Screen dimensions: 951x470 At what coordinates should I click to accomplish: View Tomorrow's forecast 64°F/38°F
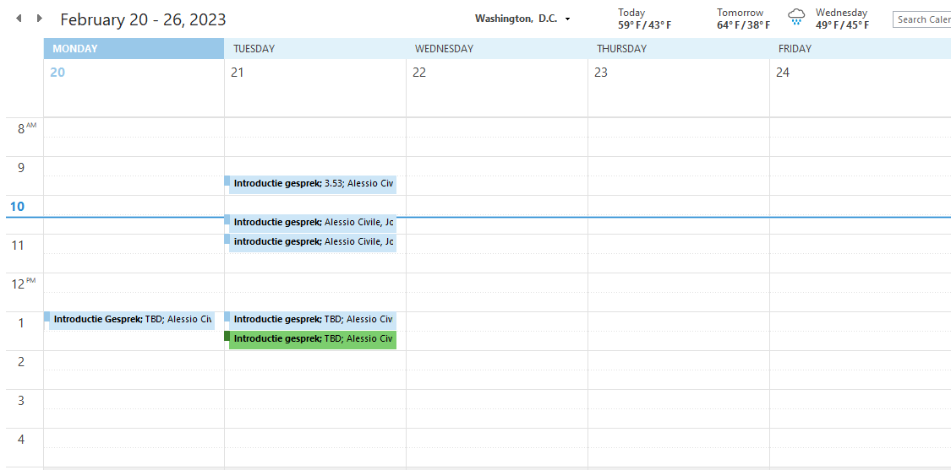(x=743, y=19)
